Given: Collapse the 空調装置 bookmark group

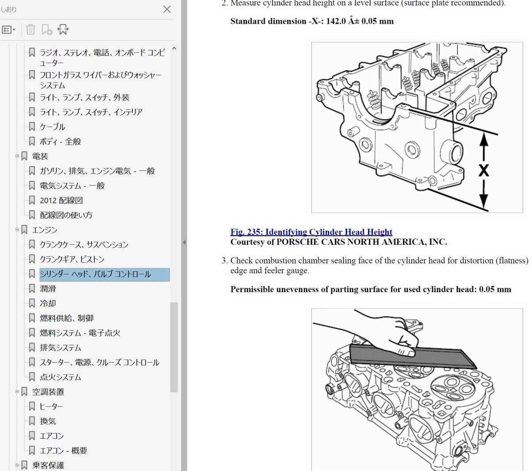Looking at the screenshot, I should click(17, 392).
